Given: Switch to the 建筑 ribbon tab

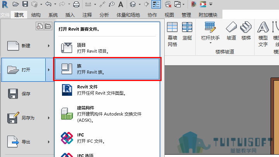Looking at the screenshot, I should pyautogui.click(x=19, y=15).
